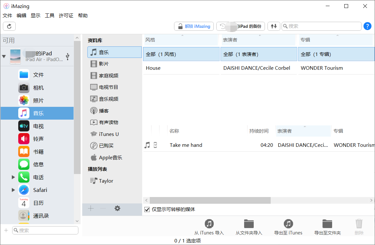Select 有声读物 in the library

pos(115,122)
